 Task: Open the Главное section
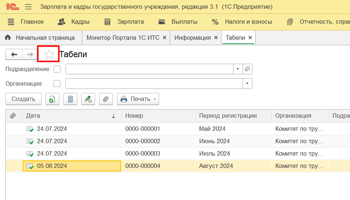(25, 21)
